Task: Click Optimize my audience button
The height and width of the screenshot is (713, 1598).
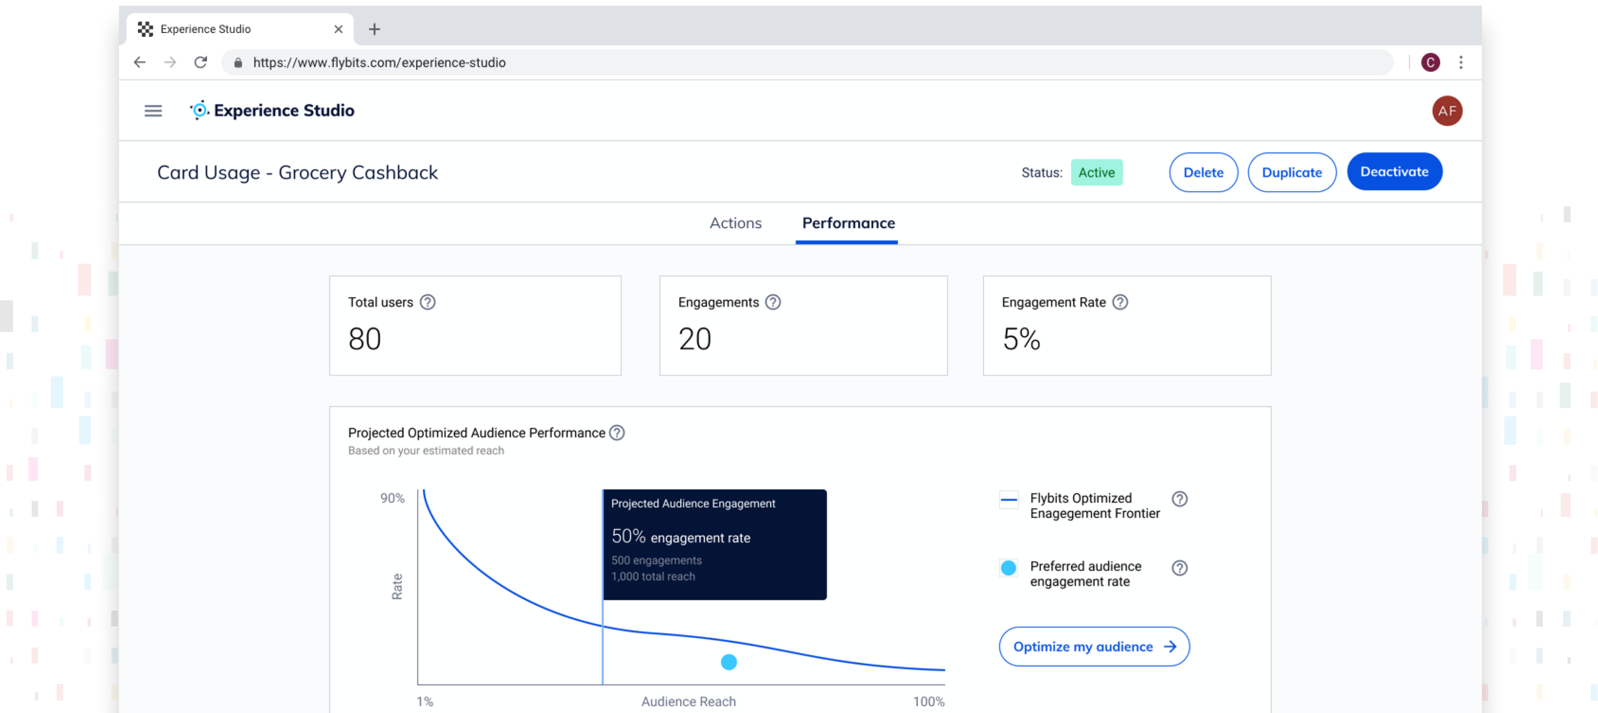Action: (x=1094, y=647)
